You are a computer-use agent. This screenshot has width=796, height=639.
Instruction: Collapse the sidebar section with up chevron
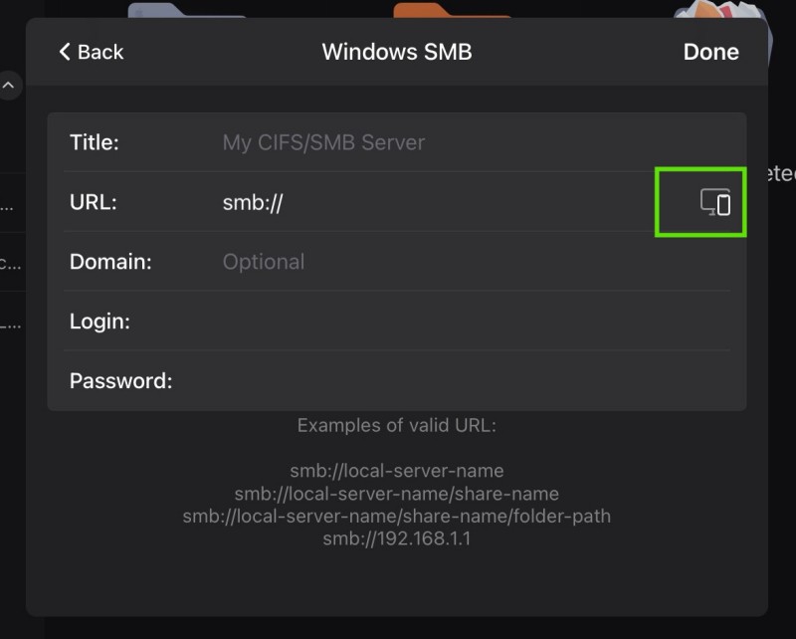click(x=8, y=87)
